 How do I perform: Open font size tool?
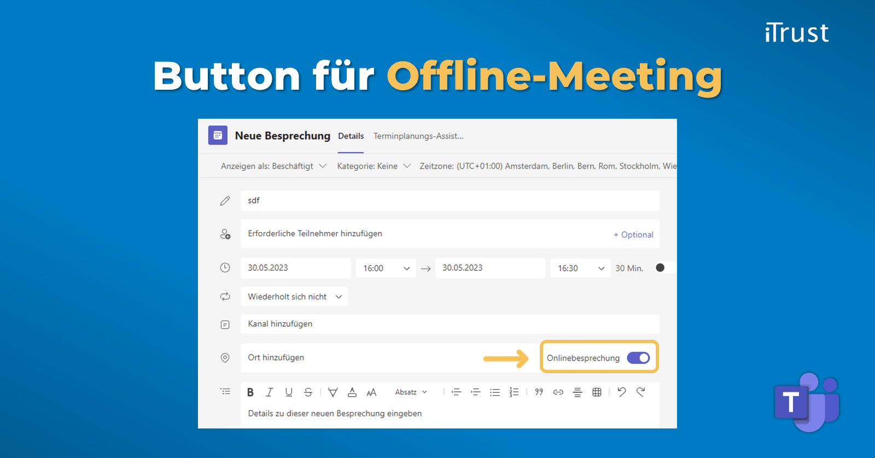tap(372, 392)
